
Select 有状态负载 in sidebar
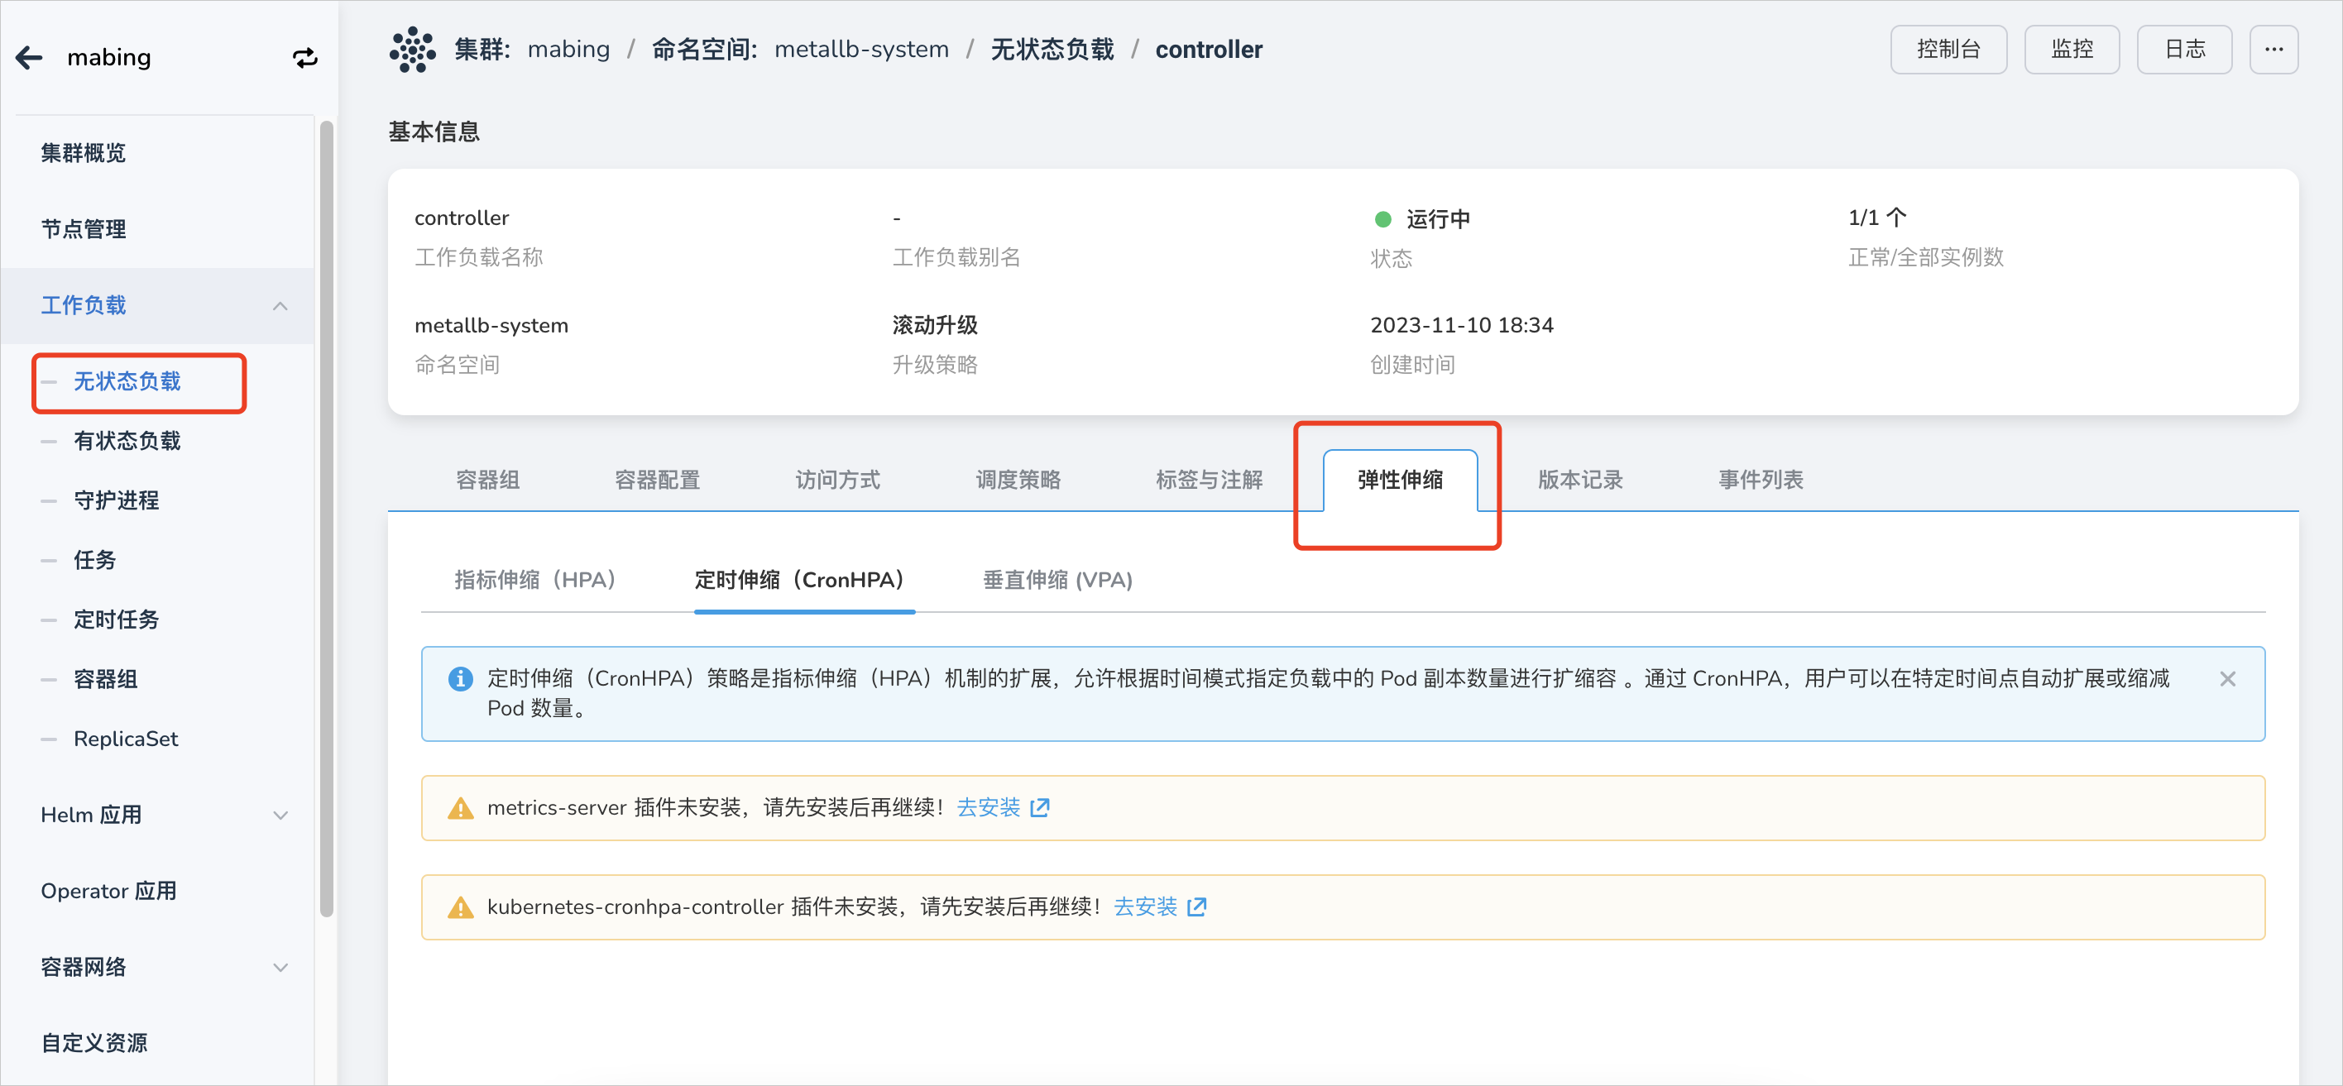point(127,441)
